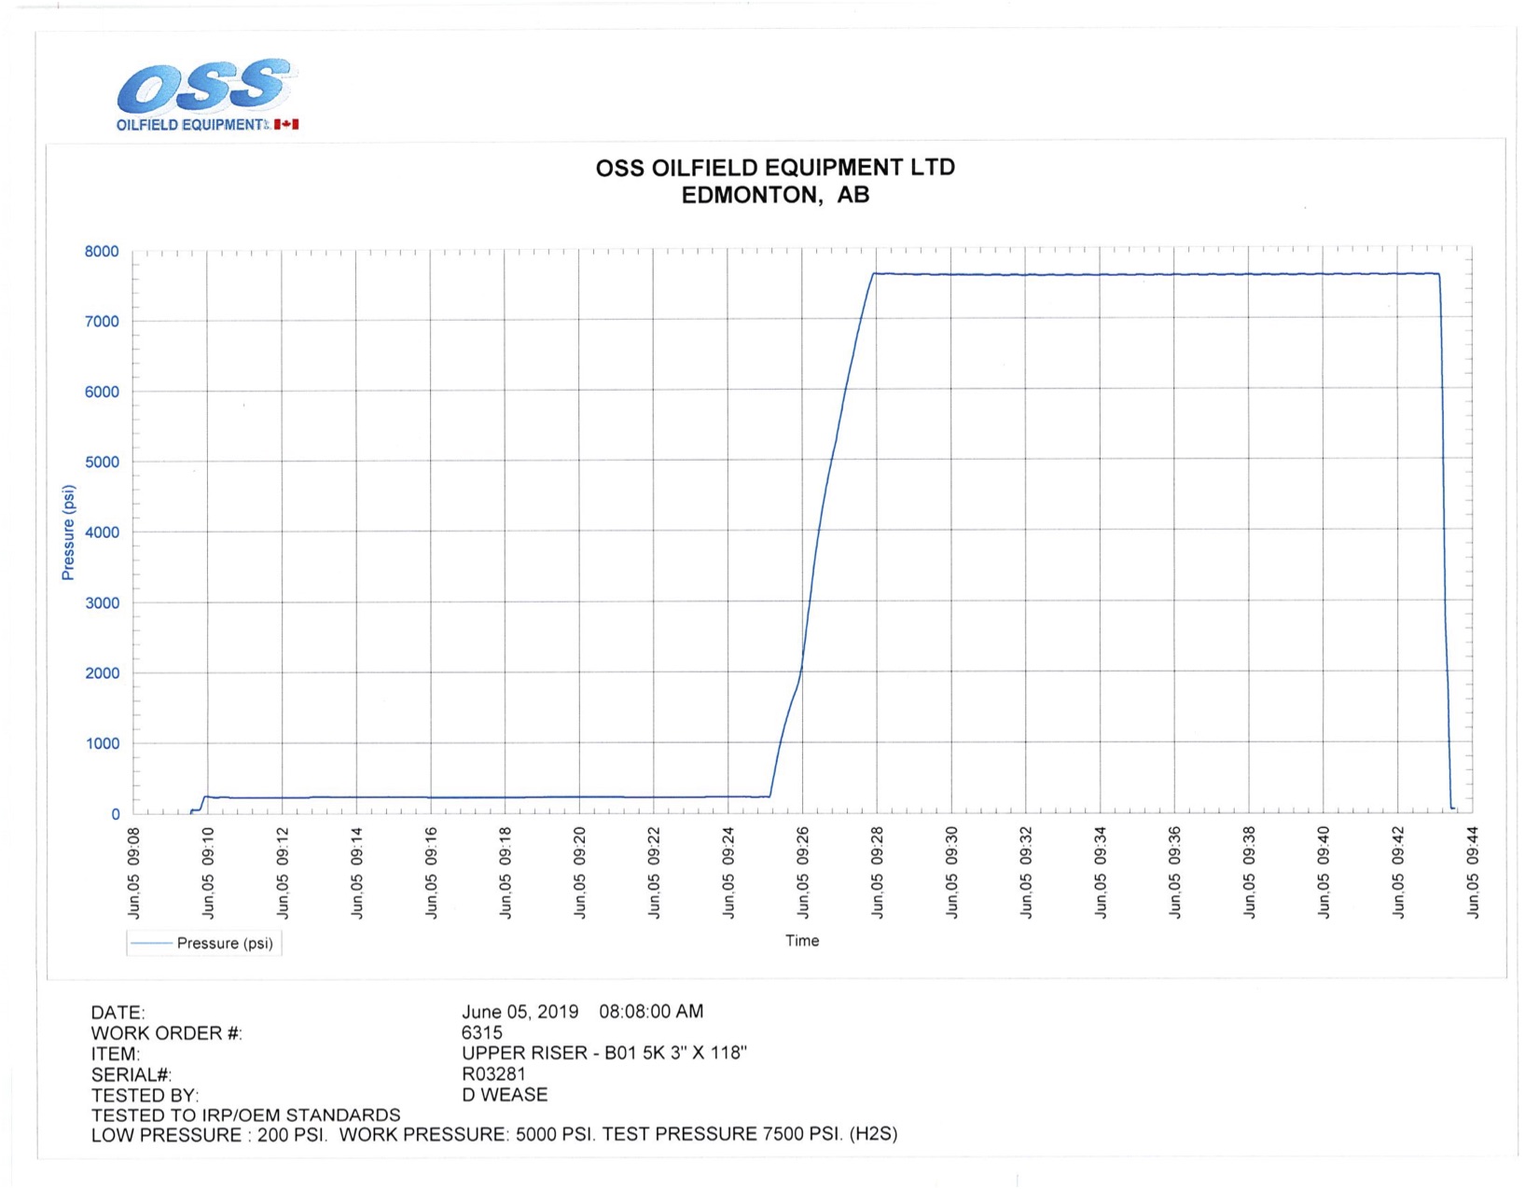
Task: Click the 6000 y-axis label
Action: coord(102,393)
